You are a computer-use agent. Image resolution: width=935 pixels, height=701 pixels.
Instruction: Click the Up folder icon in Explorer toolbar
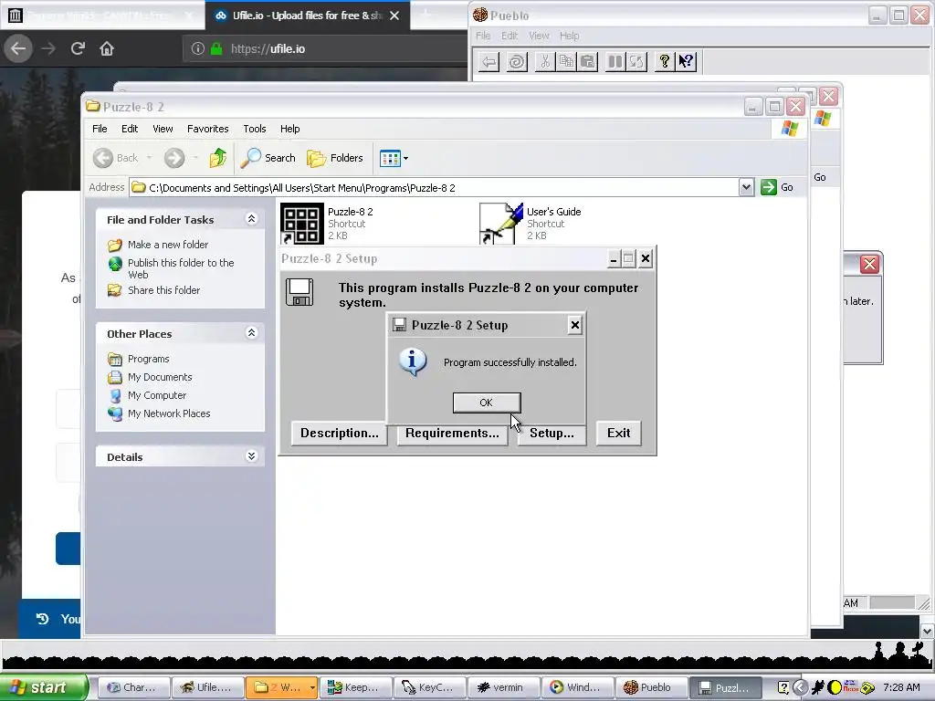click(x=218, y=158)
